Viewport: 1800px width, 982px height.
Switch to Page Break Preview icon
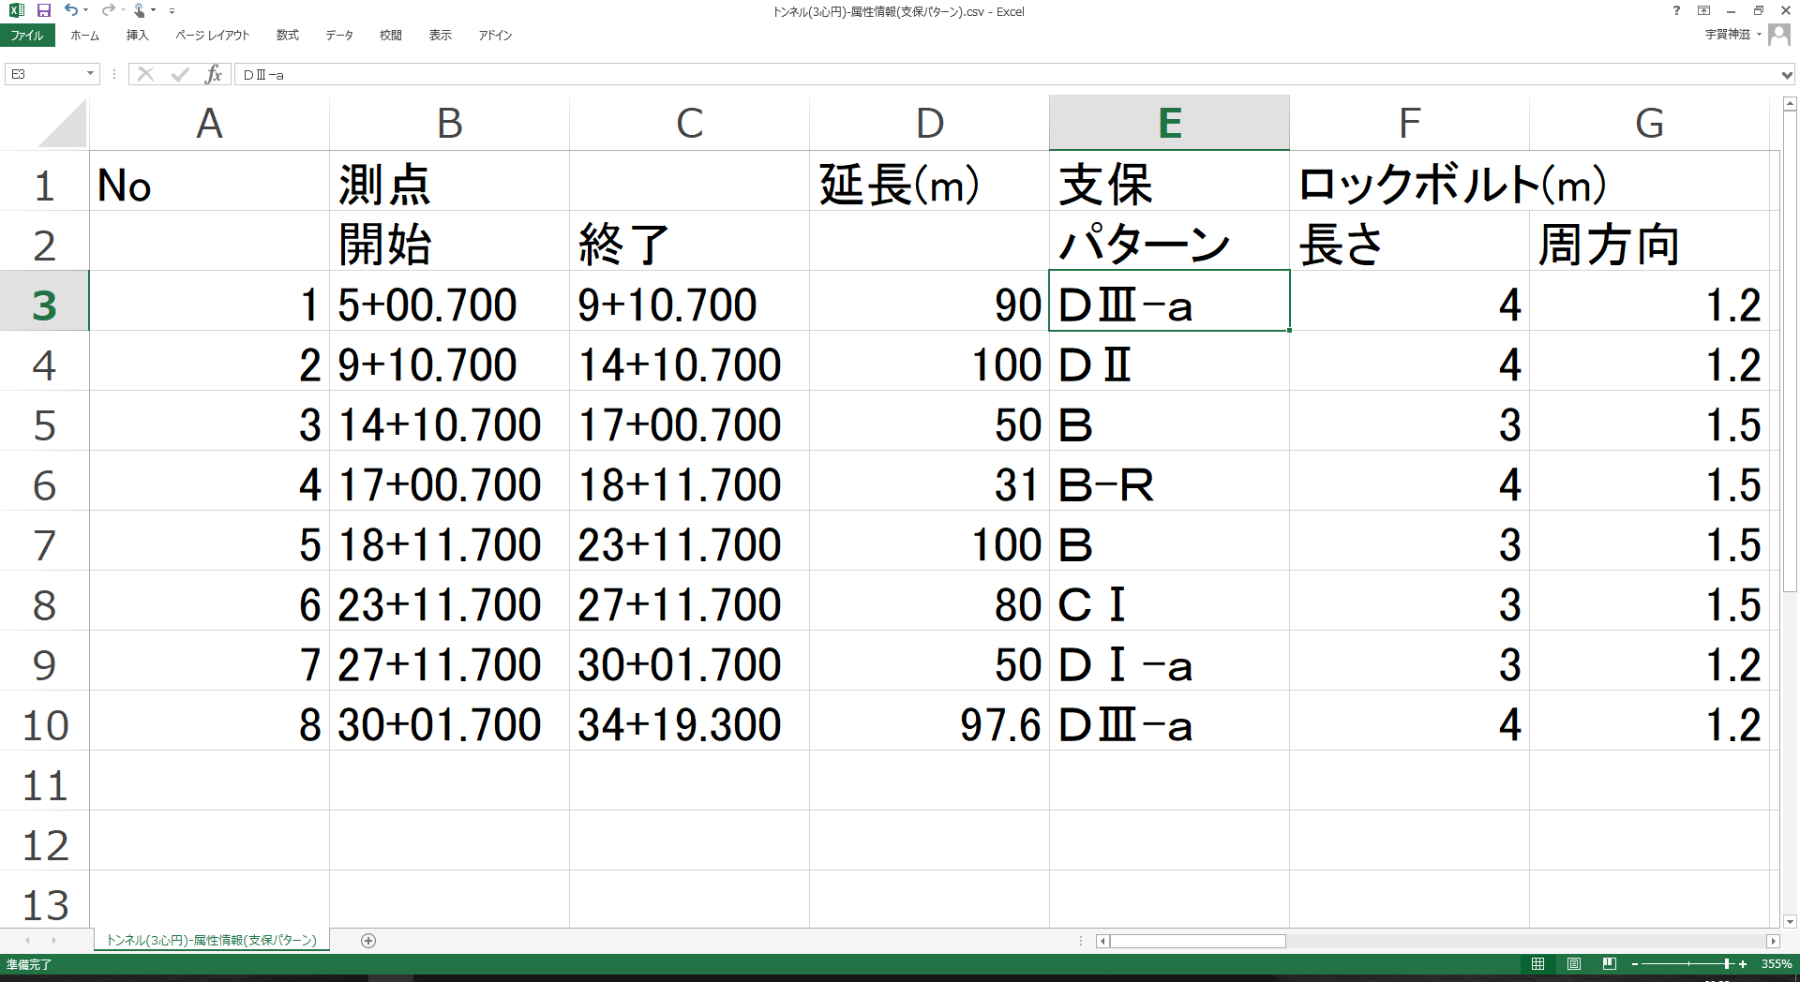click(x=1610, y=964)
